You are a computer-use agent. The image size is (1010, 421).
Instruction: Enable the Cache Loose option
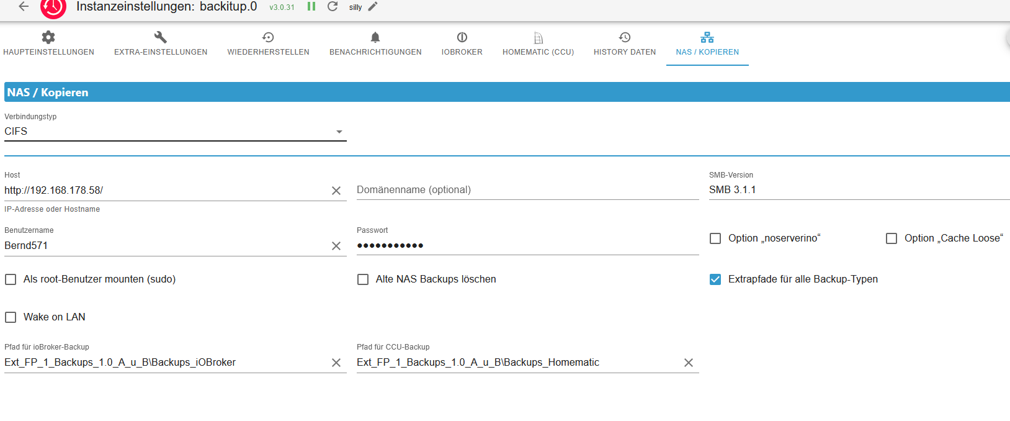[x=892, y=238]
